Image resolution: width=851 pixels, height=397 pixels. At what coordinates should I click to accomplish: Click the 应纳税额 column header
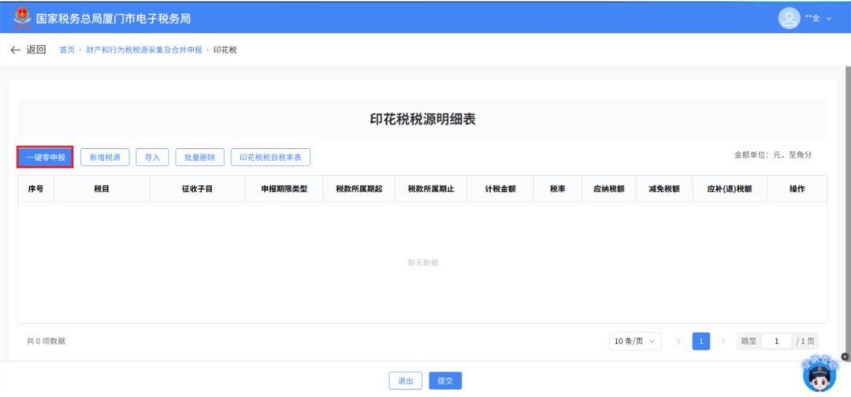point(609,189)
